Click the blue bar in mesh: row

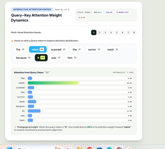[32, 102]
